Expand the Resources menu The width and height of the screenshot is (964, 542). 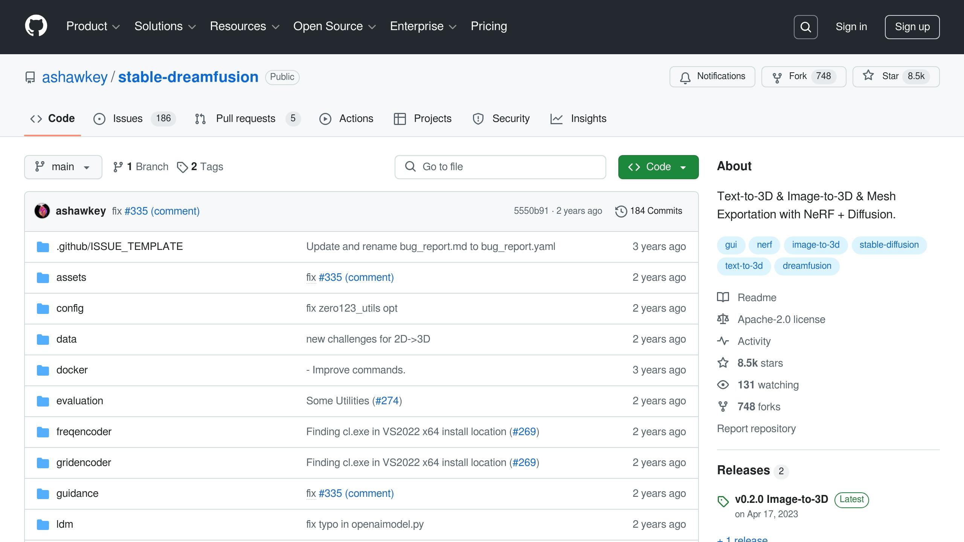click(245, 26)
